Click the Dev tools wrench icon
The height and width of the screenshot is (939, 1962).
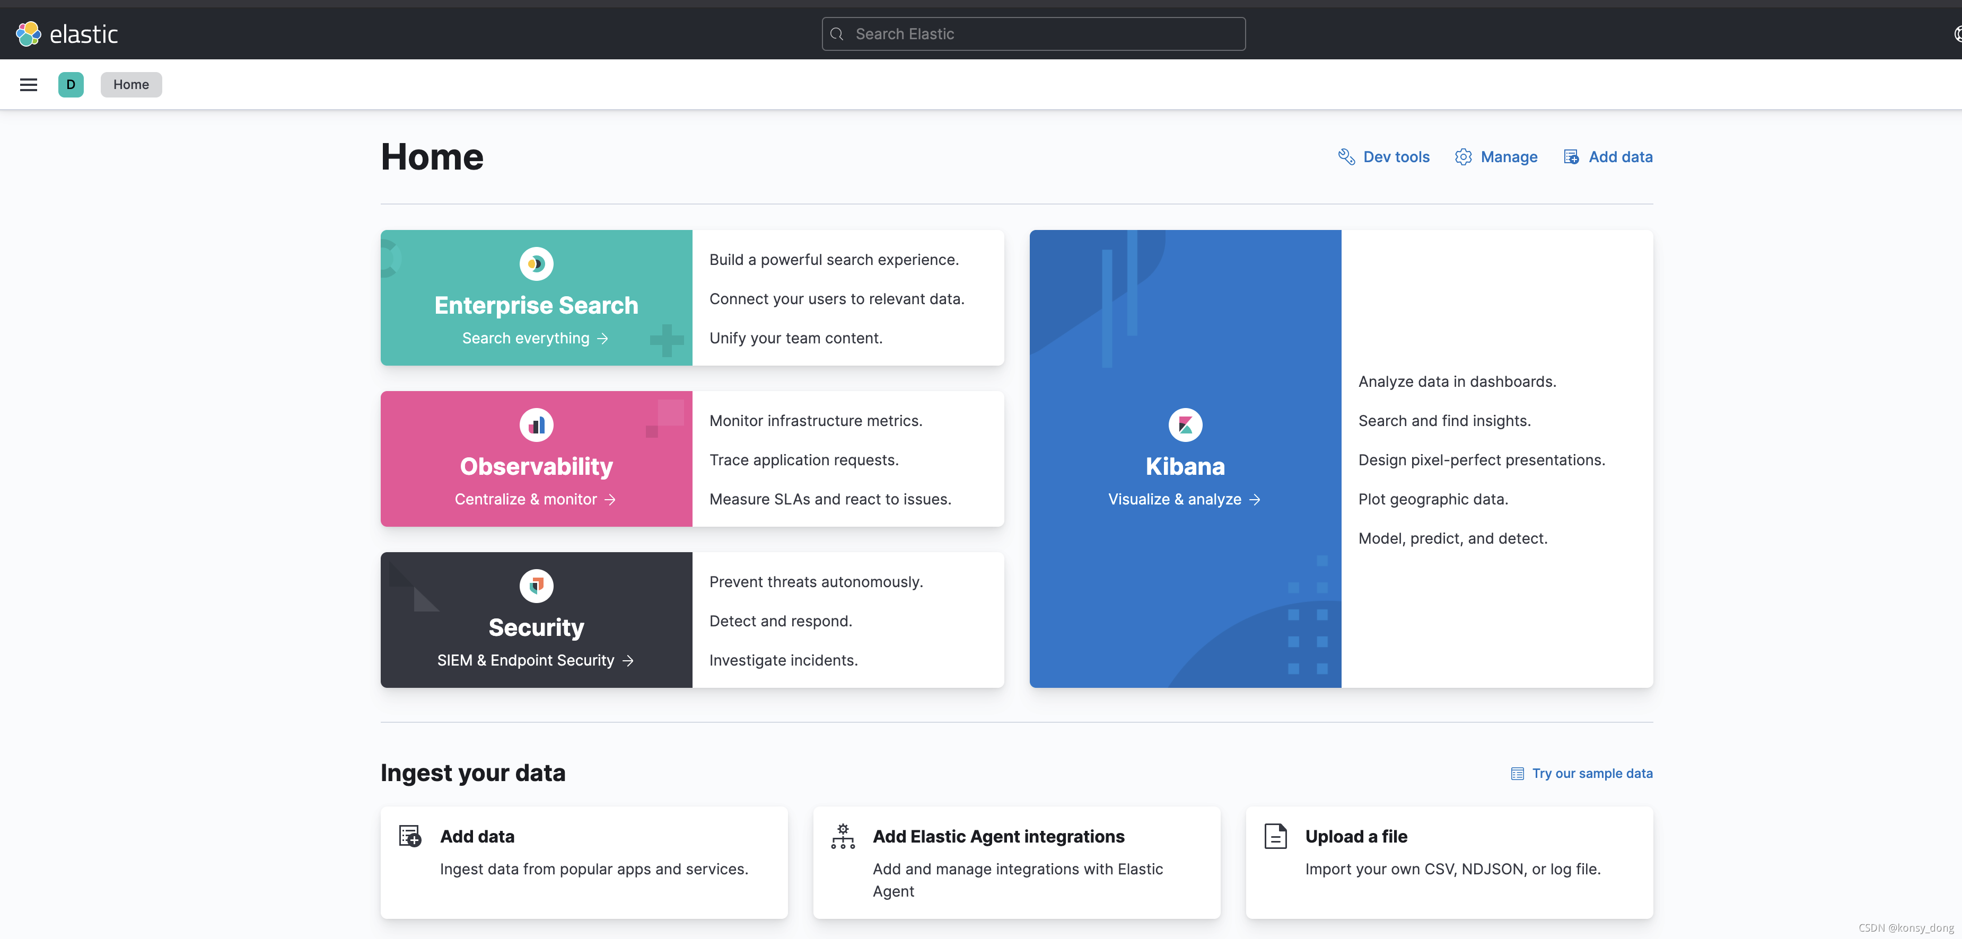[x=1346, y=157]
